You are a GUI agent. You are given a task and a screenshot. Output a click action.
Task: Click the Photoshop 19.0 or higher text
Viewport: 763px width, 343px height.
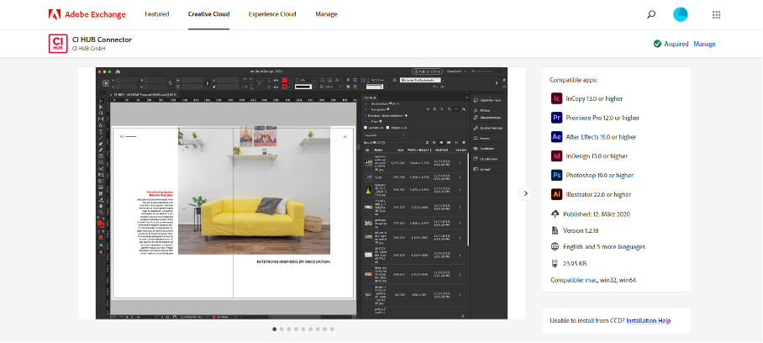click(x=599, y=175)
